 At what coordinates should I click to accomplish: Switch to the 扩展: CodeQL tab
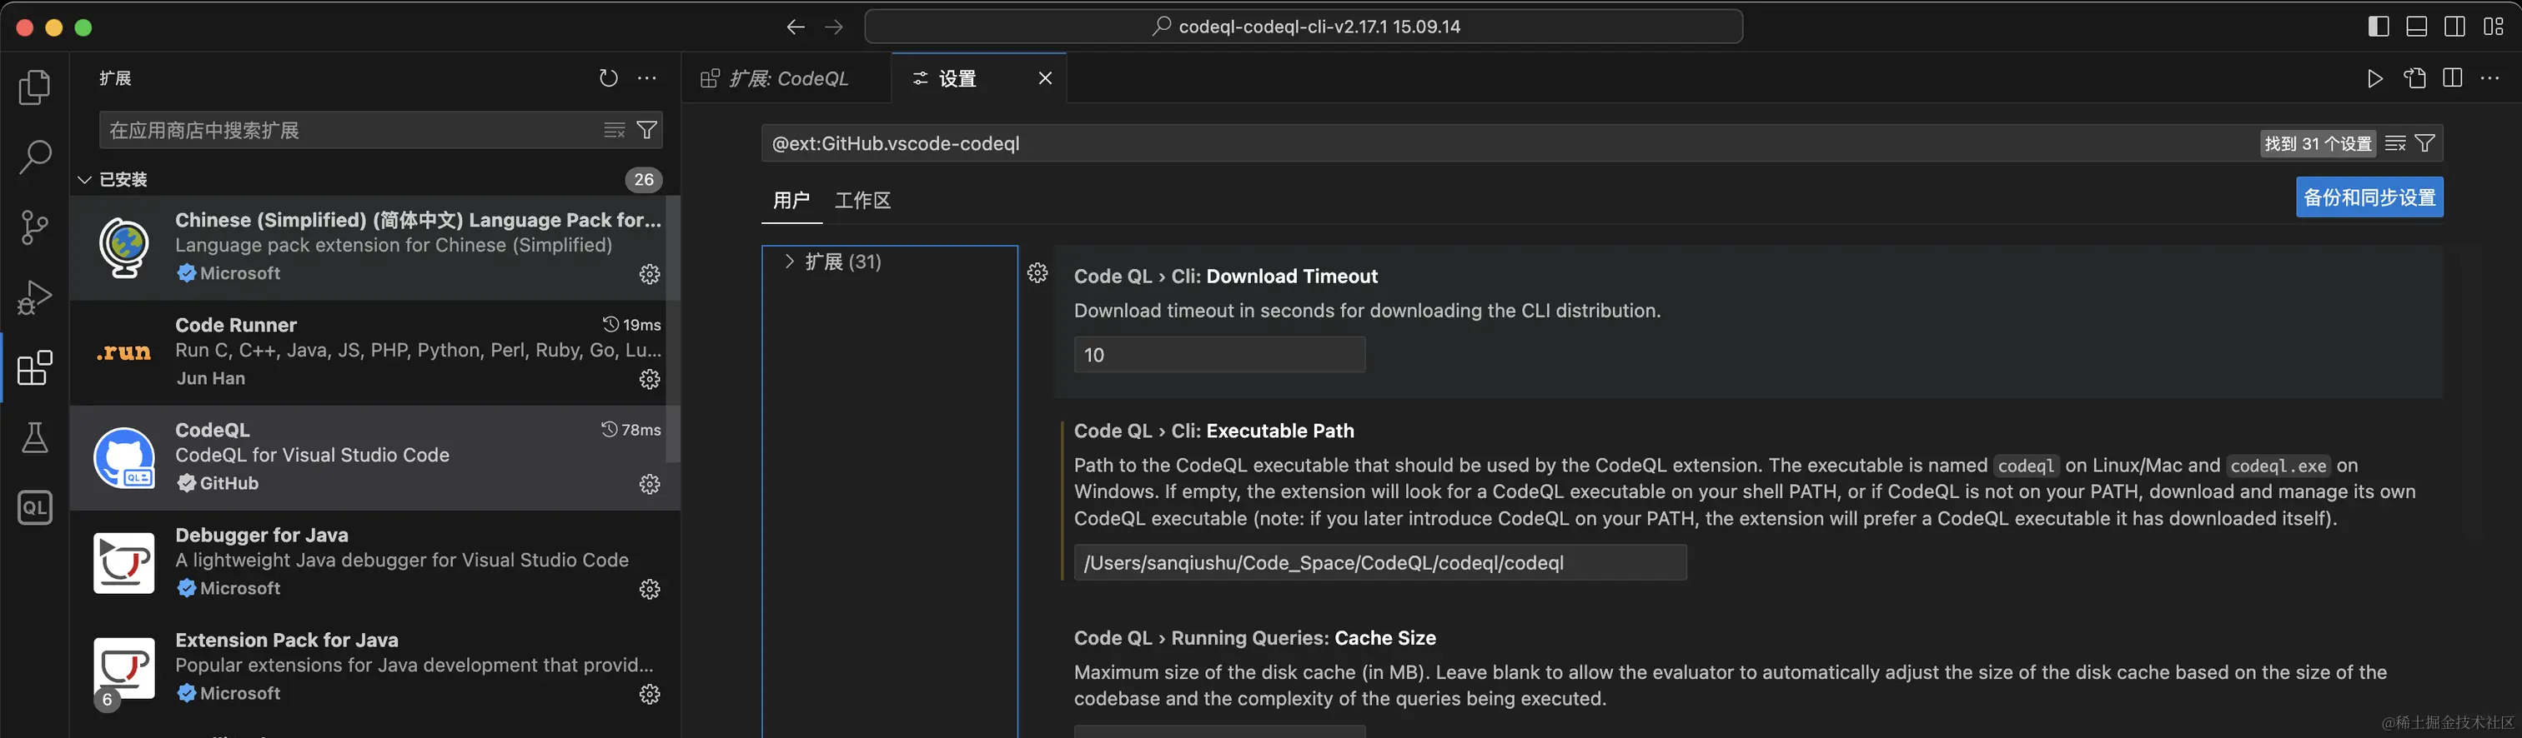(x=787, y=78)
